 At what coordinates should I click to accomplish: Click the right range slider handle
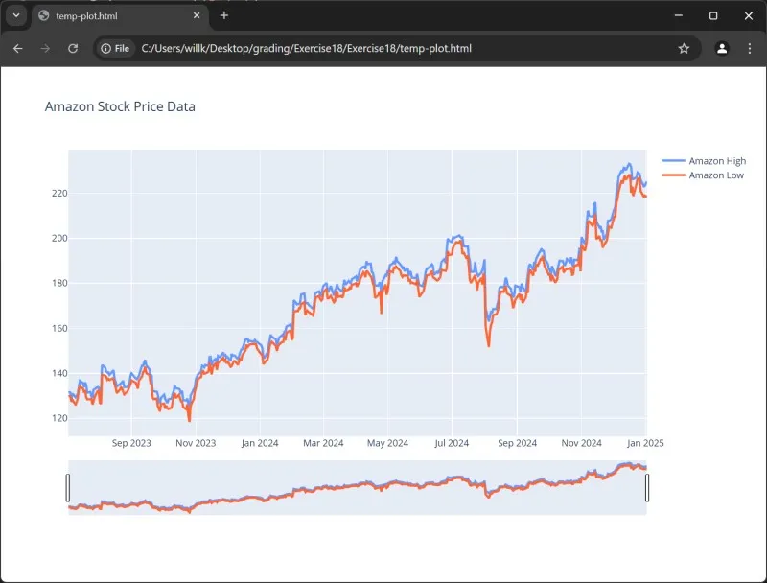pos(647,488)
